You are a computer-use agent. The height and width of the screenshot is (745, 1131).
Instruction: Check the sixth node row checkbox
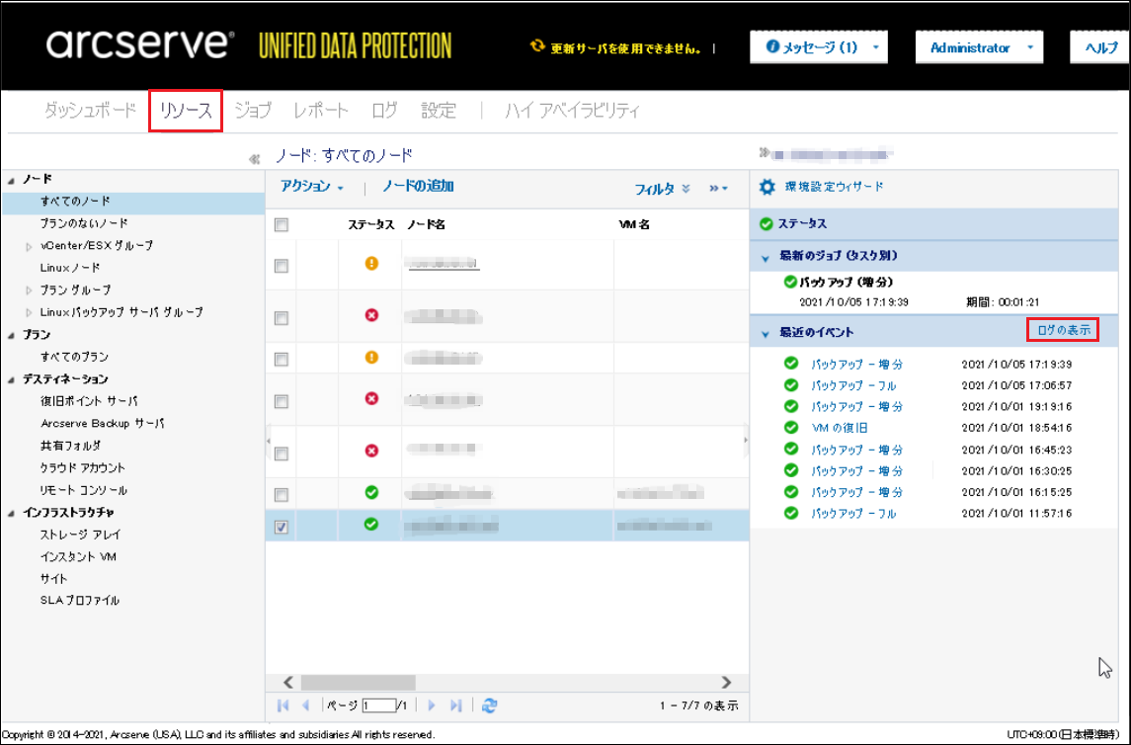(x=282, y=494)
